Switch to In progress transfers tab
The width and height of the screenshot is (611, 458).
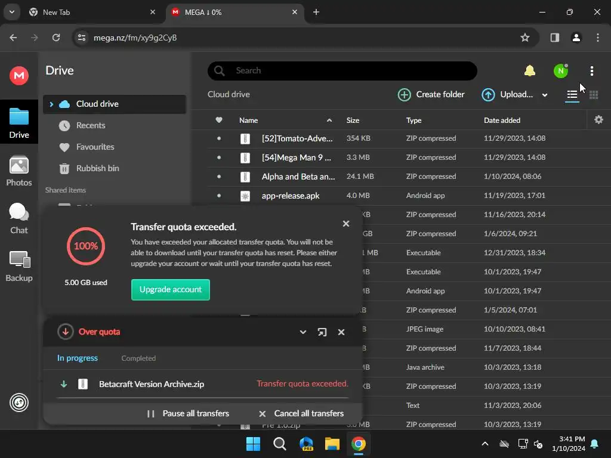[x=78, y=358]
